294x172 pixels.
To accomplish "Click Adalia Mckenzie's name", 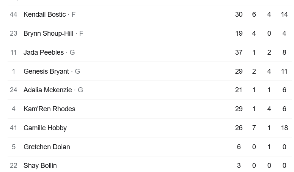I will (x=47, y=90).
